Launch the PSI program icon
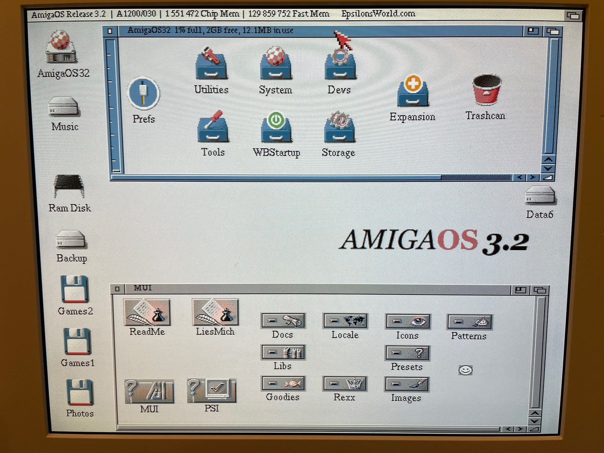604x453 pixels. point(212,390)
